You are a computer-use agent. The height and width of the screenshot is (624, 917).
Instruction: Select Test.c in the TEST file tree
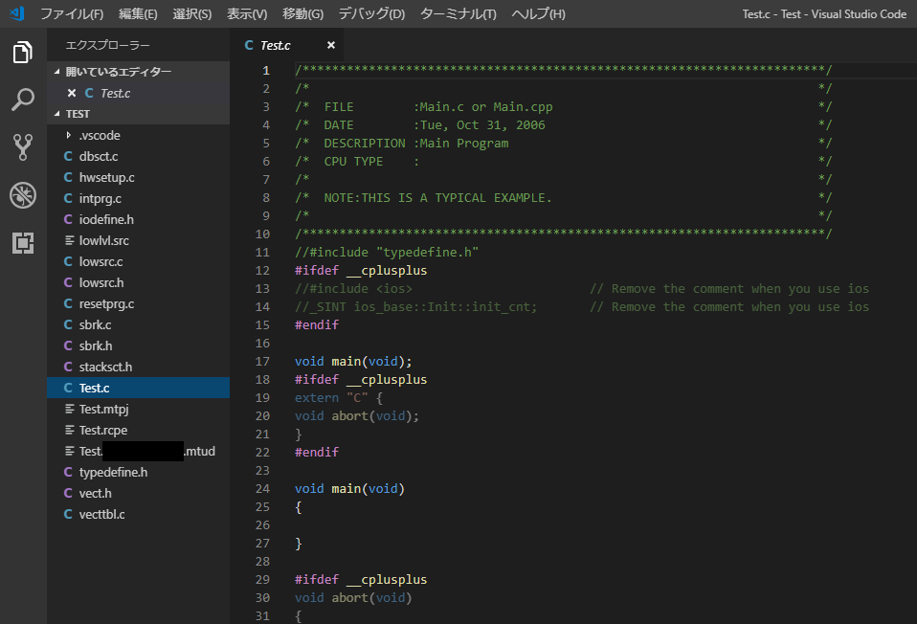(138, 388)
